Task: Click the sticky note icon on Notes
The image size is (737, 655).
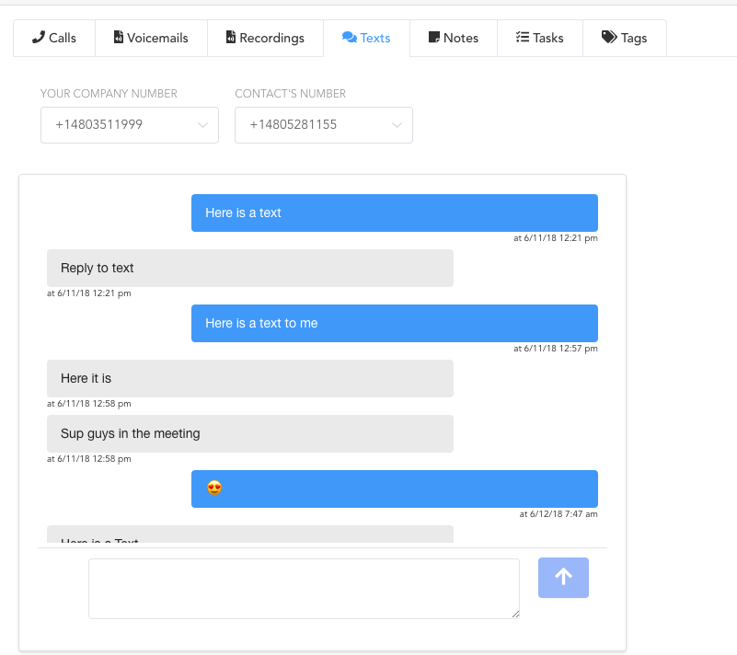Action: click(434, 38)
